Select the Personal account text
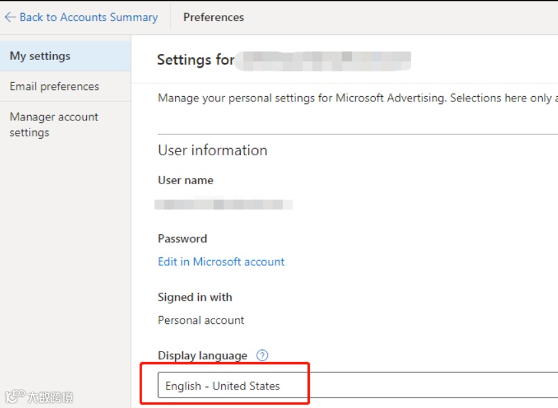This screenshot has width=558, height=408. [201, 320]
